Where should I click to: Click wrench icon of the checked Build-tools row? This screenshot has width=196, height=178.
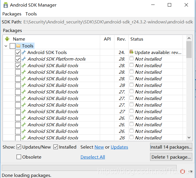click(23, 65)
